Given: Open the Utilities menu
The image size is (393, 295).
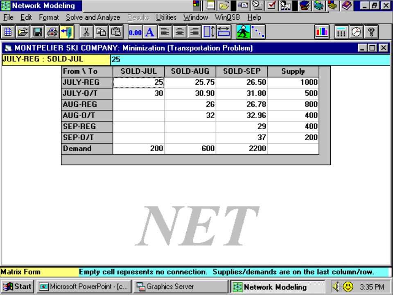Looking at the screenshot, I should 166,18.
